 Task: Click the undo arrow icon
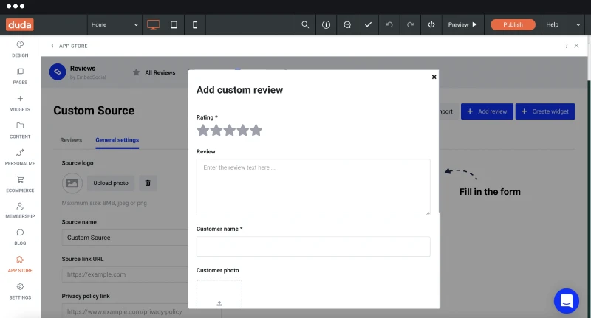(389, 25)
